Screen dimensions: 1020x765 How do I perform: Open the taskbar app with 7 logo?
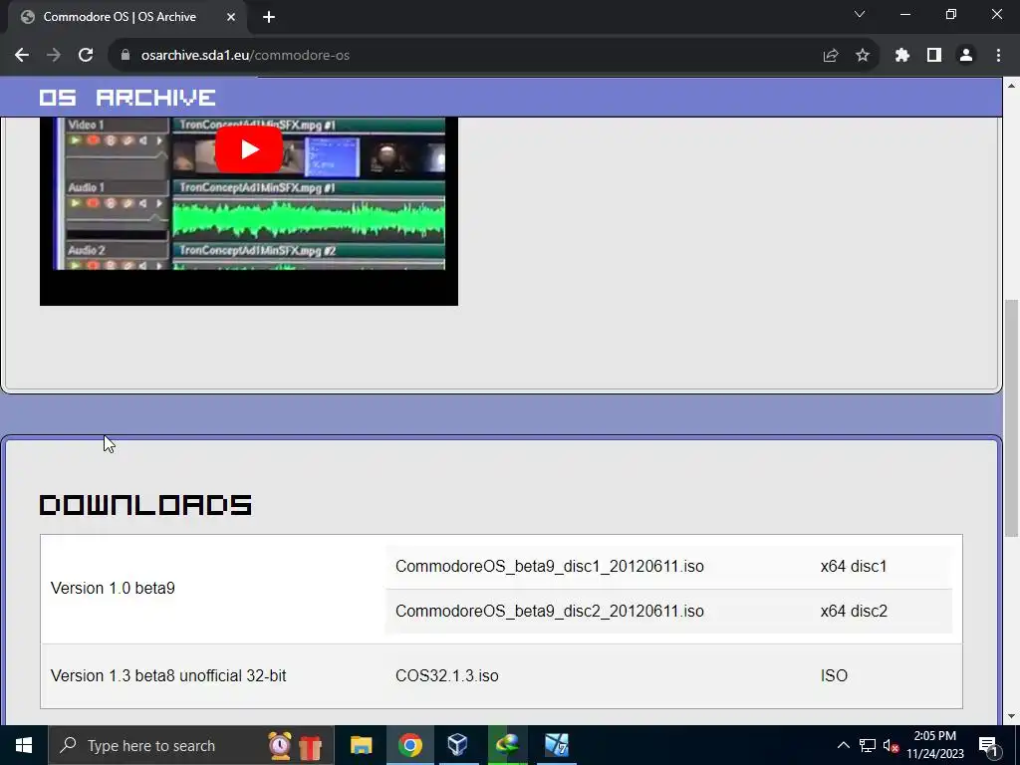tap(556, 745)
